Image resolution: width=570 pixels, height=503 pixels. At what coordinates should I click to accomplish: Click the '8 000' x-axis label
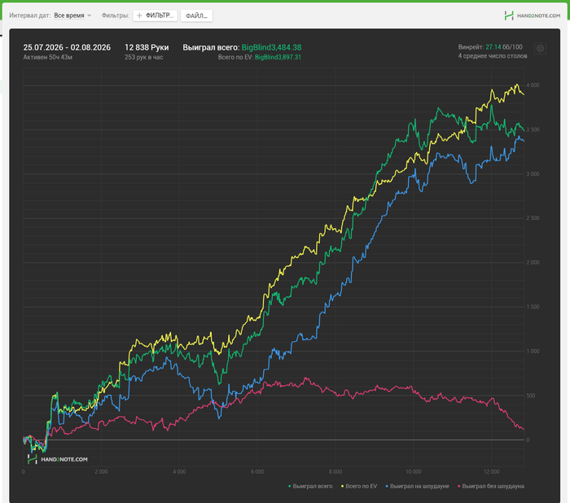(x=335, y=472)
